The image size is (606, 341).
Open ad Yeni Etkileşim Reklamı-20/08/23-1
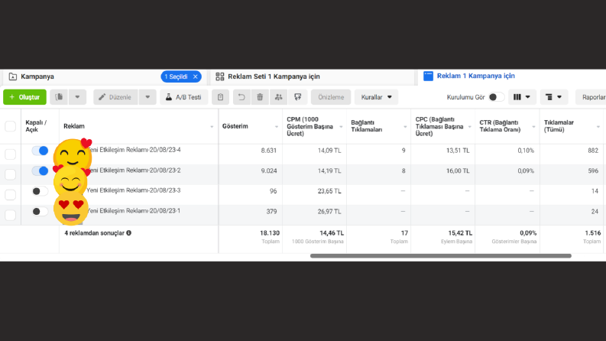(134, 211)
